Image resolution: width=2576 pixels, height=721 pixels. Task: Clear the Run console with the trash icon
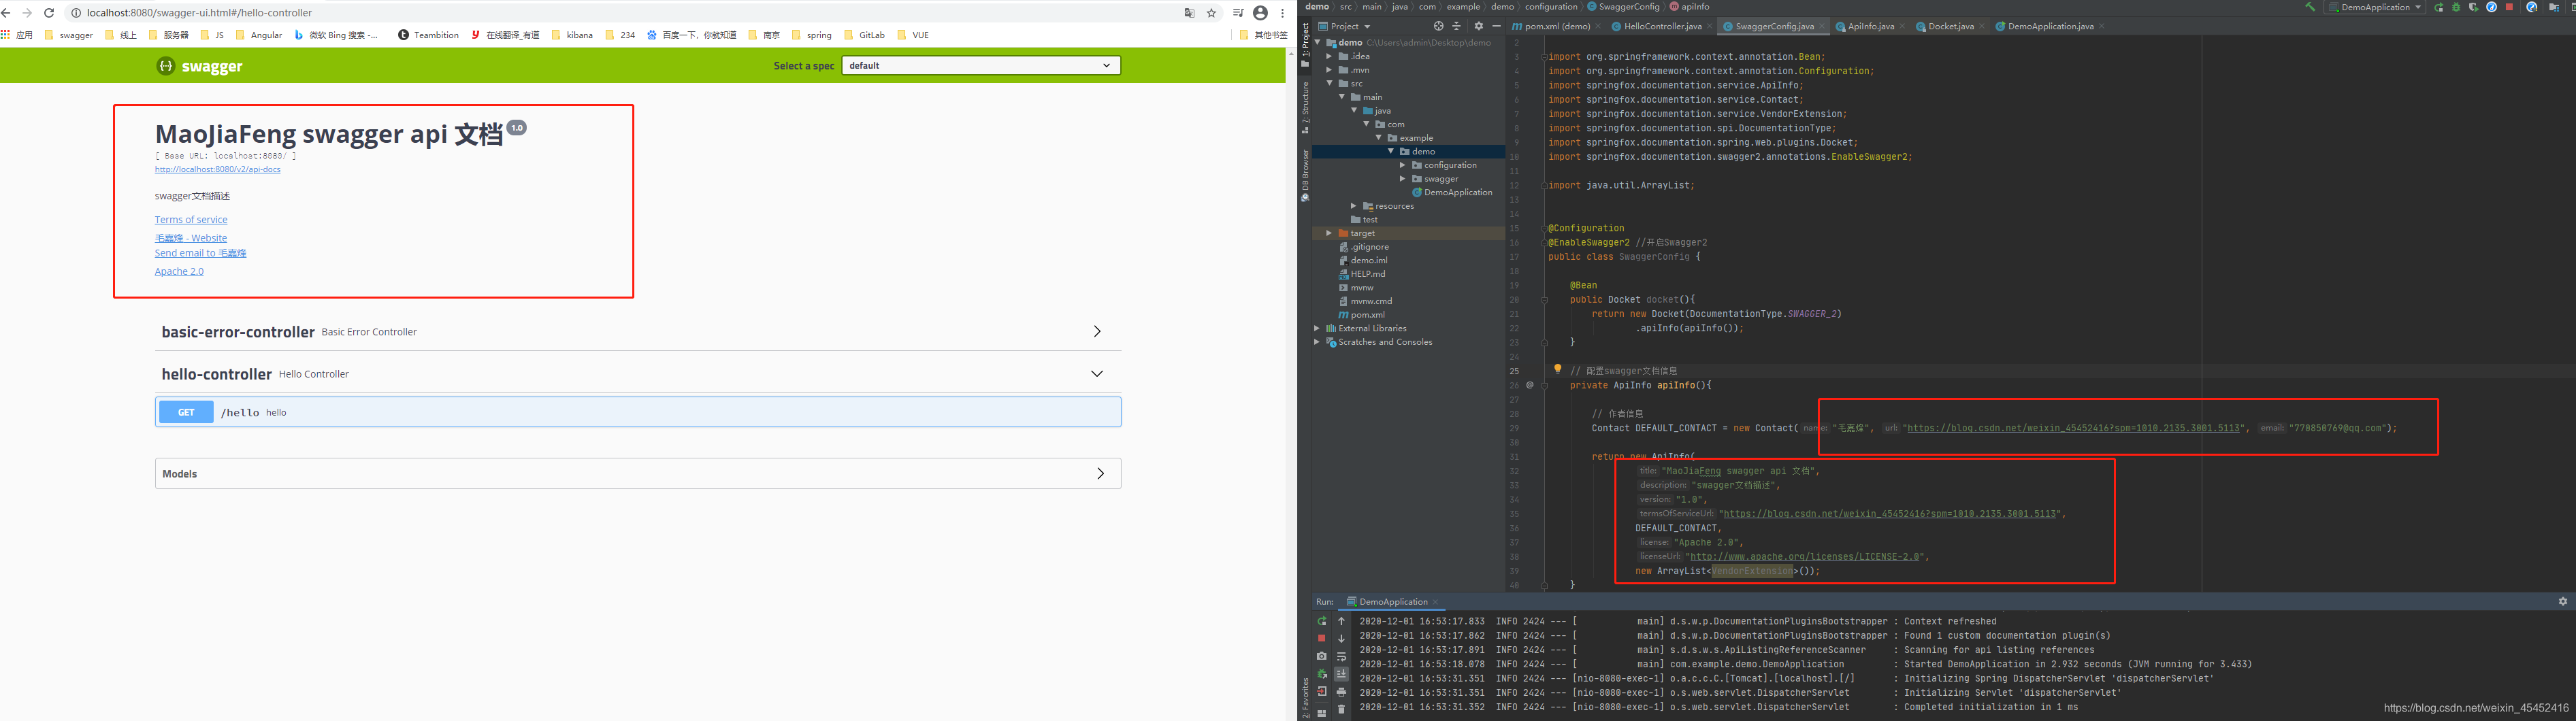coord(1342,709)
